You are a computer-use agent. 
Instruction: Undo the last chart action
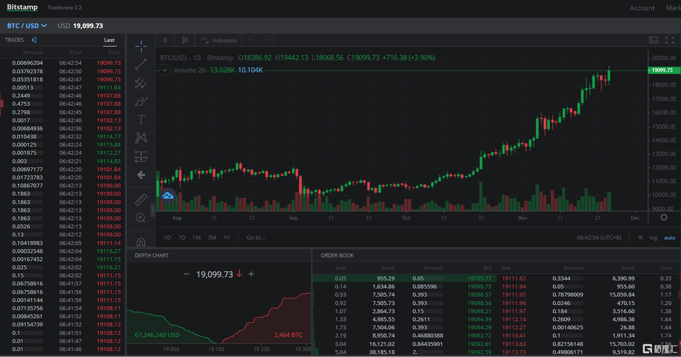click(251, 40)
